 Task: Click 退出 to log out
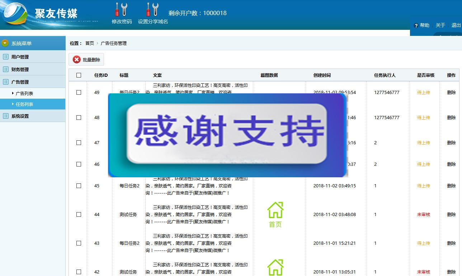pos(456,25)
